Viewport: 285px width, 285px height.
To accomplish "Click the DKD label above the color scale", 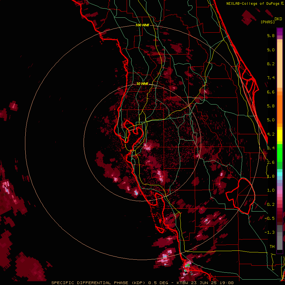I will click(x=278, y=19).
